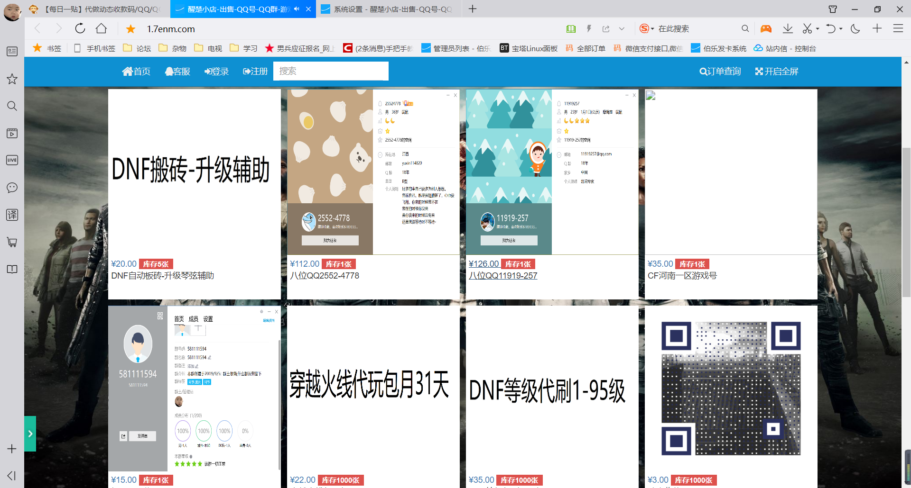Switch to the 系统设置 tab

coord(388,9)
